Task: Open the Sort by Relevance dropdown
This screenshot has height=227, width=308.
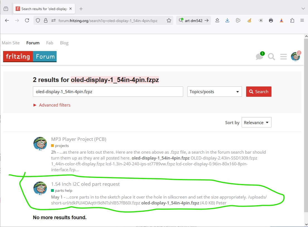Action: point(256,122)
